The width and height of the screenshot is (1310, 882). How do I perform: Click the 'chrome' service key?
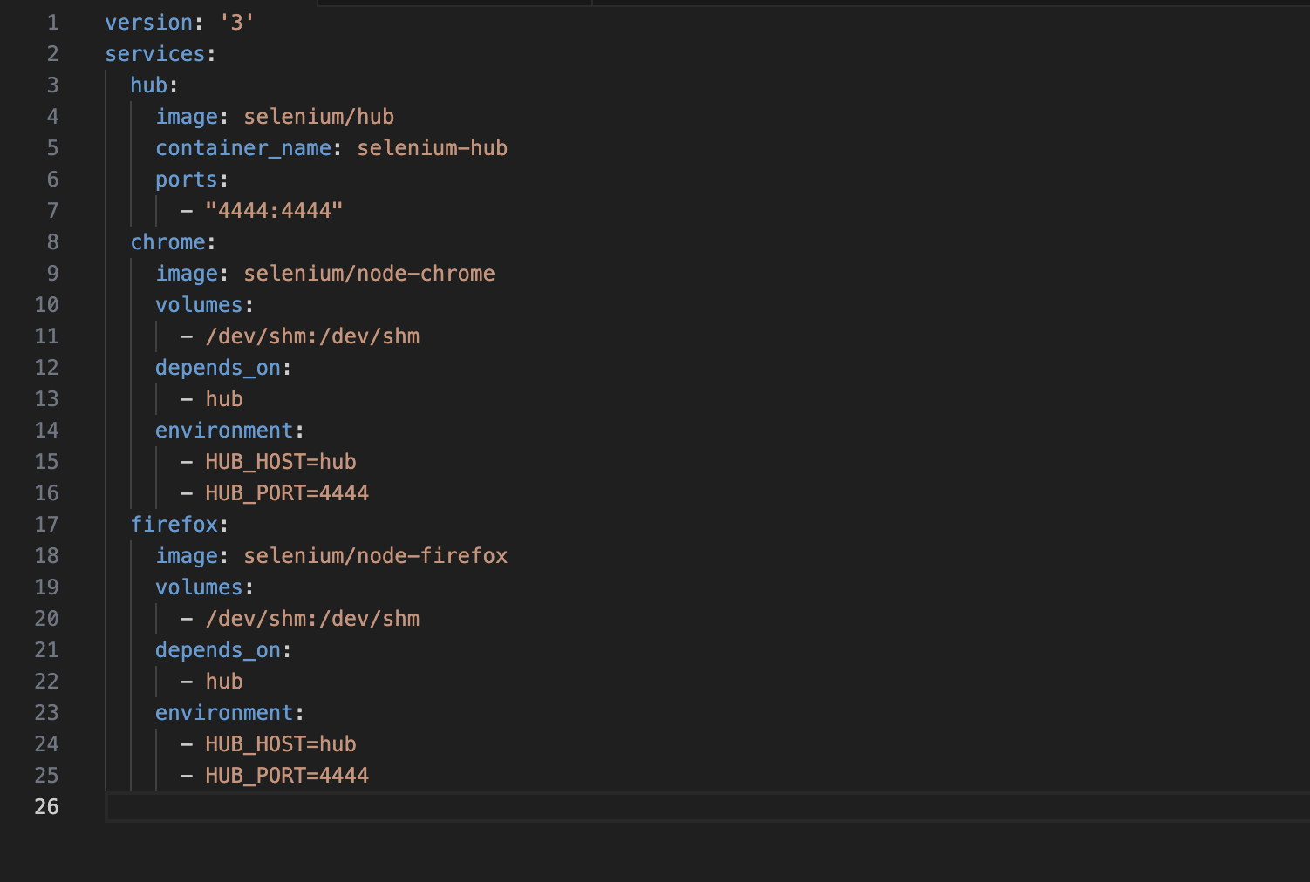[168, 242]
